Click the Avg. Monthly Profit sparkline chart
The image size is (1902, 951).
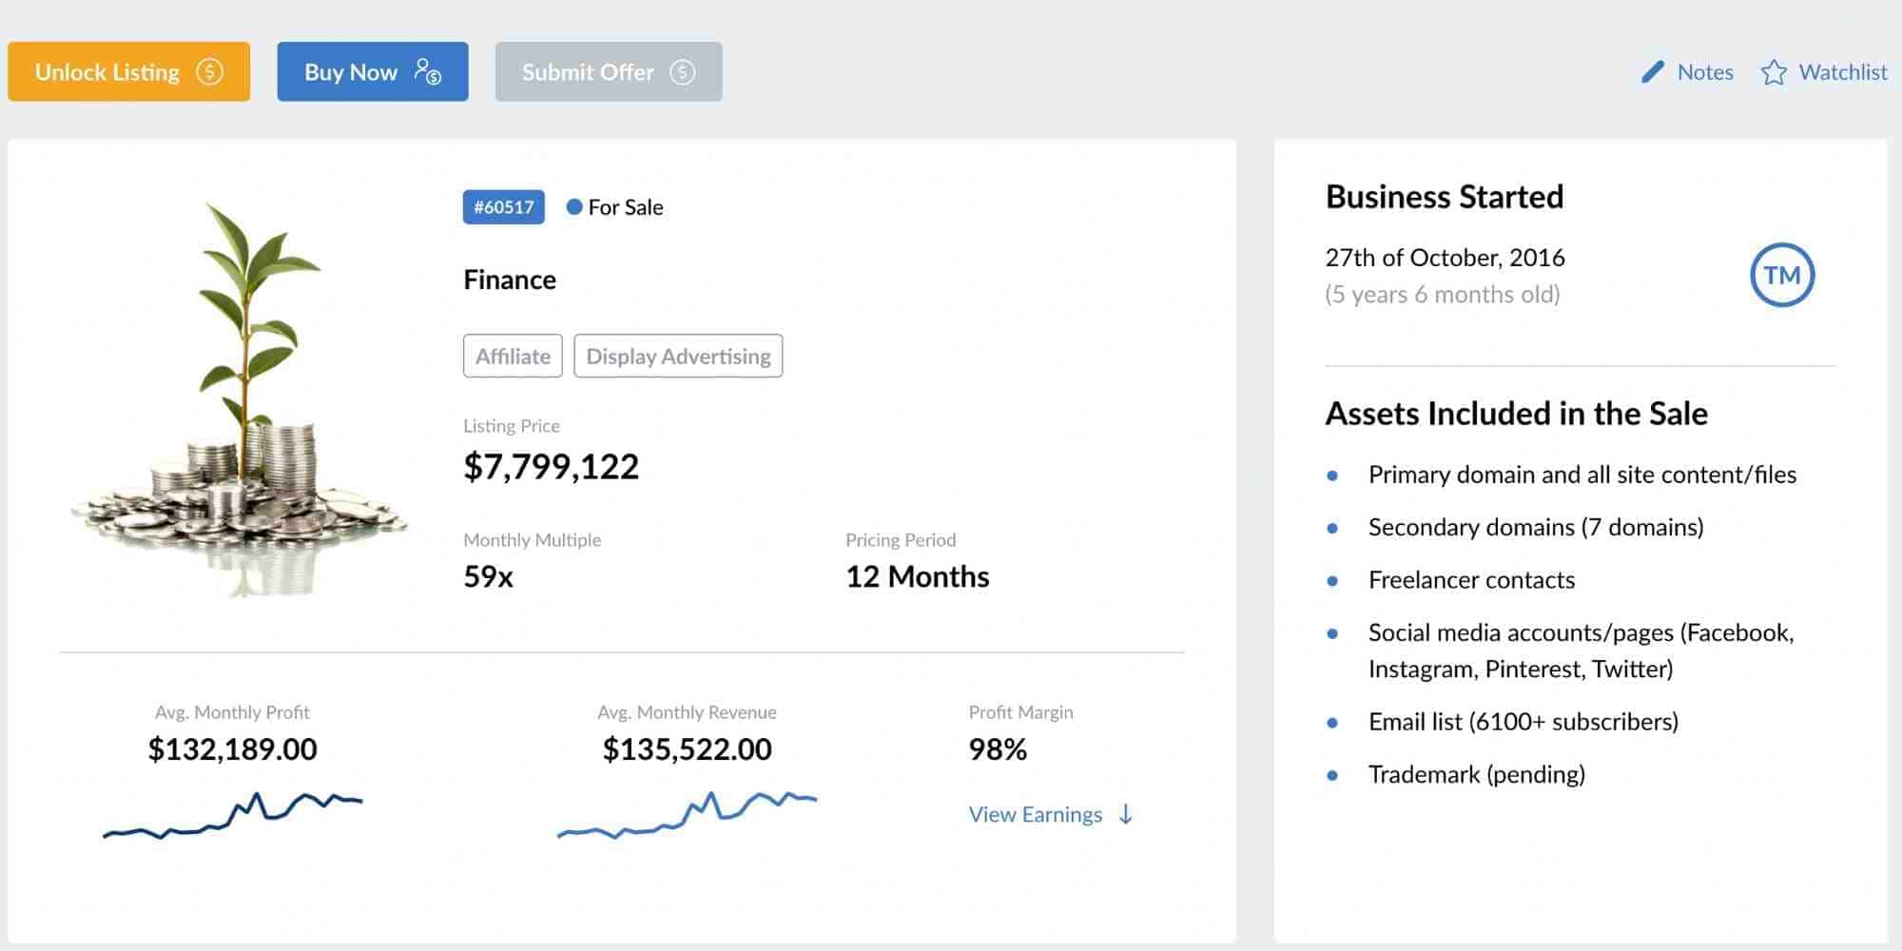233,816
